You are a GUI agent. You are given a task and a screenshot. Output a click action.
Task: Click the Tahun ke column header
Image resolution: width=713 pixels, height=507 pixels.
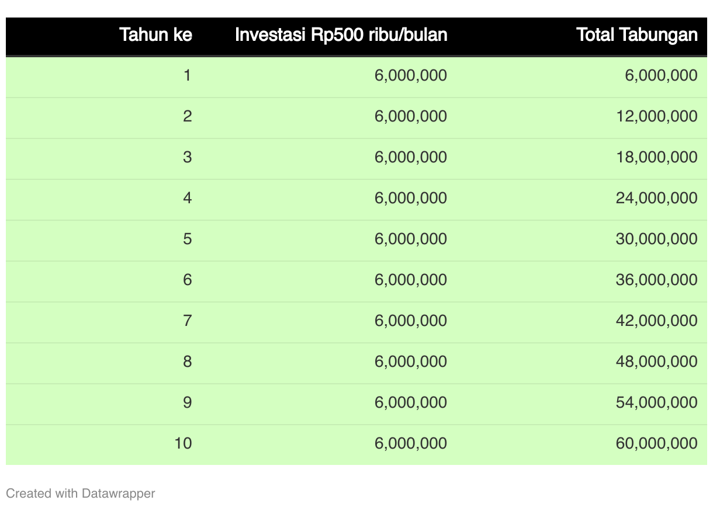[156, 35]
